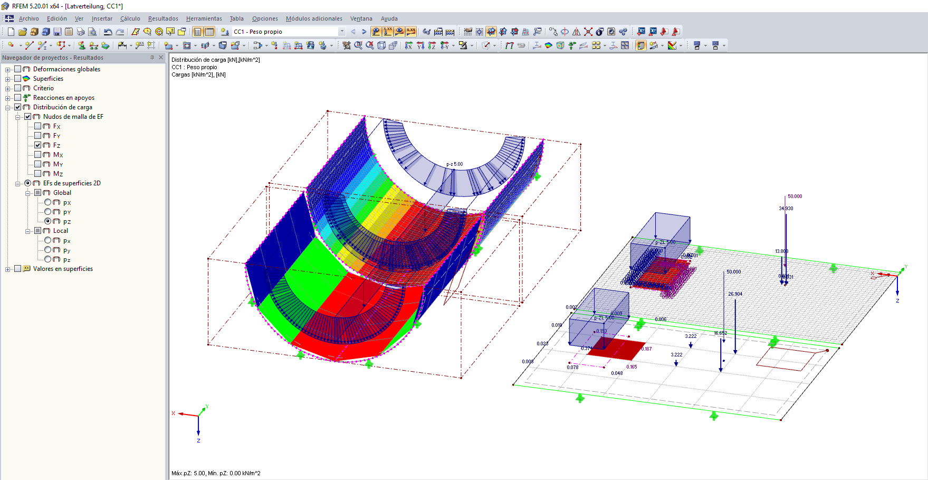928x480 pixels.
Task: Check the Criterio checkbox
Action: click(18, 88)
